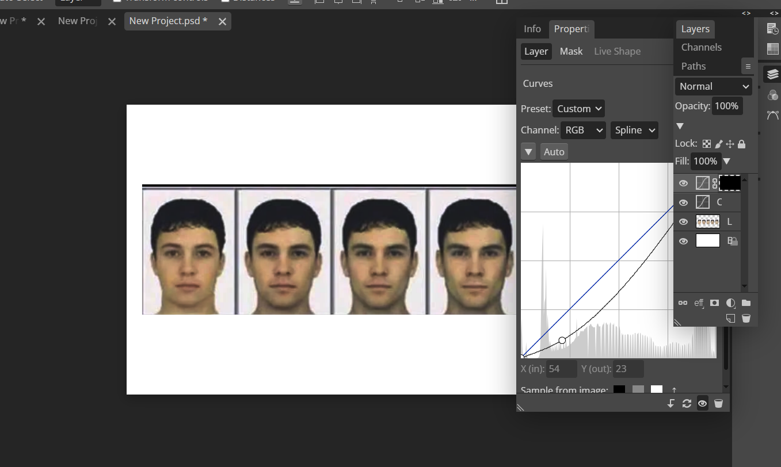Toggle the lock all padlock icon
The image size is (781, 467).
coord(741,144)
